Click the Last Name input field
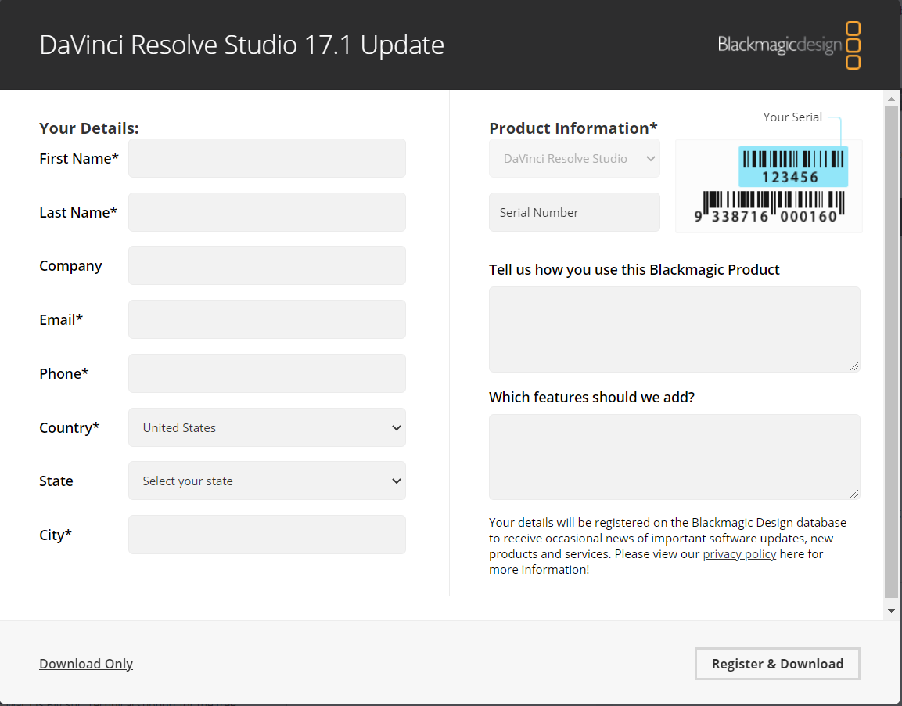 point(267,212)
